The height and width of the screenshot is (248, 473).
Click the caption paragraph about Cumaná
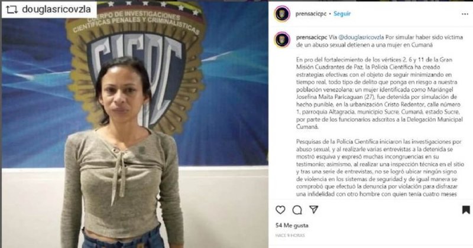pos(379,93)
